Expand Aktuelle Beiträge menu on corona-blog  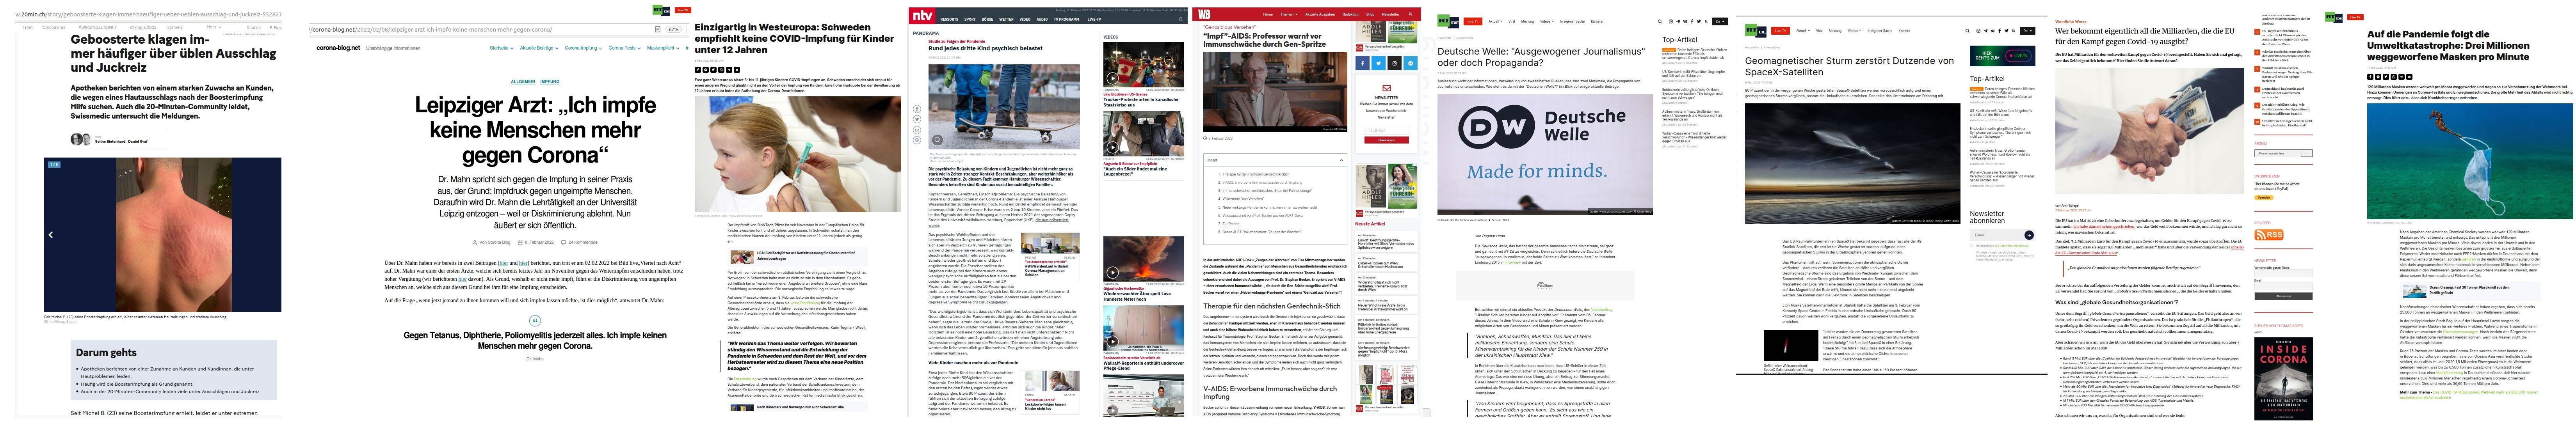tap(539, 48)
